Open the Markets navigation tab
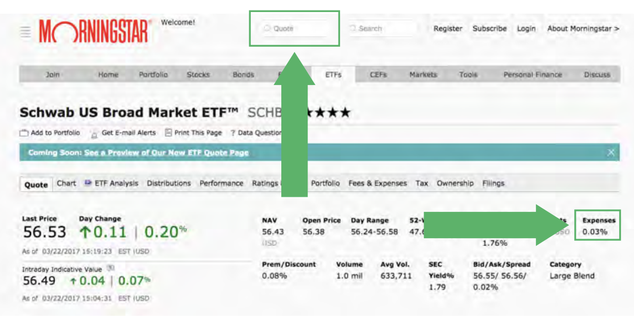Screen dimensions: 634x320 (423, 74)
